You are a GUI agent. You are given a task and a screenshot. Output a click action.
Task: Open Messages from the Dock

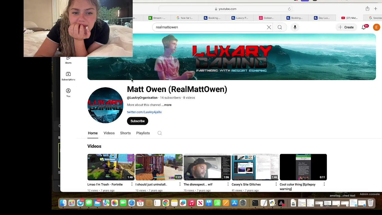coord(89,203)
